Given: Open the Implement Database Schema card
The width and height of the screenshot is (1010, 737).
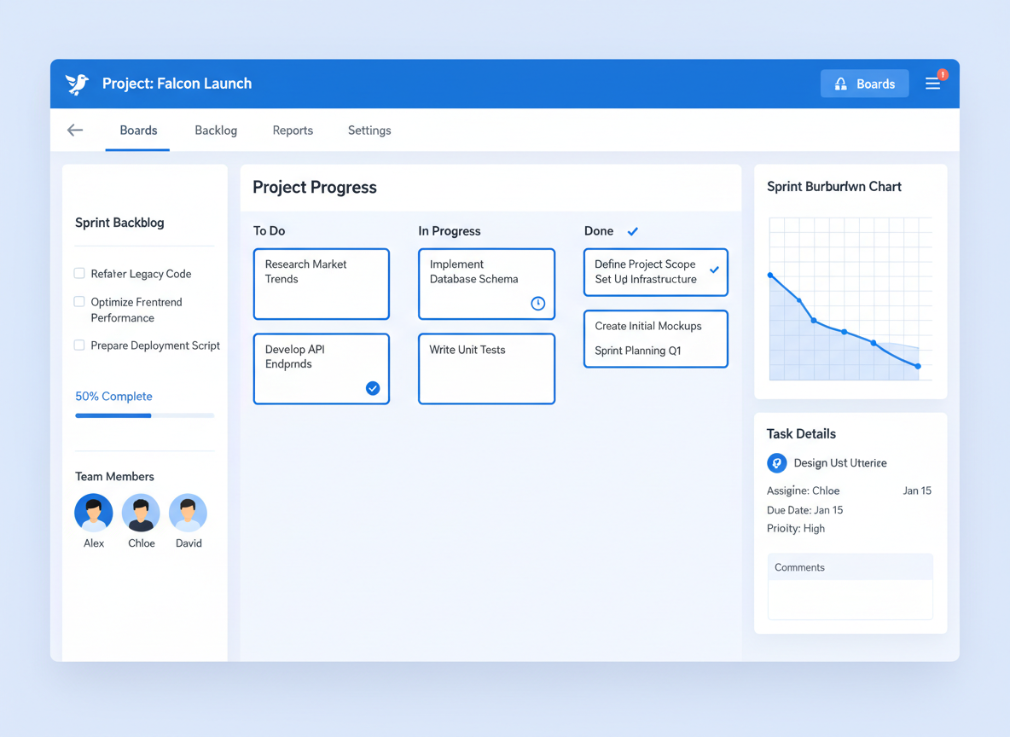Looking at the screenshot, I should point(486,284).
